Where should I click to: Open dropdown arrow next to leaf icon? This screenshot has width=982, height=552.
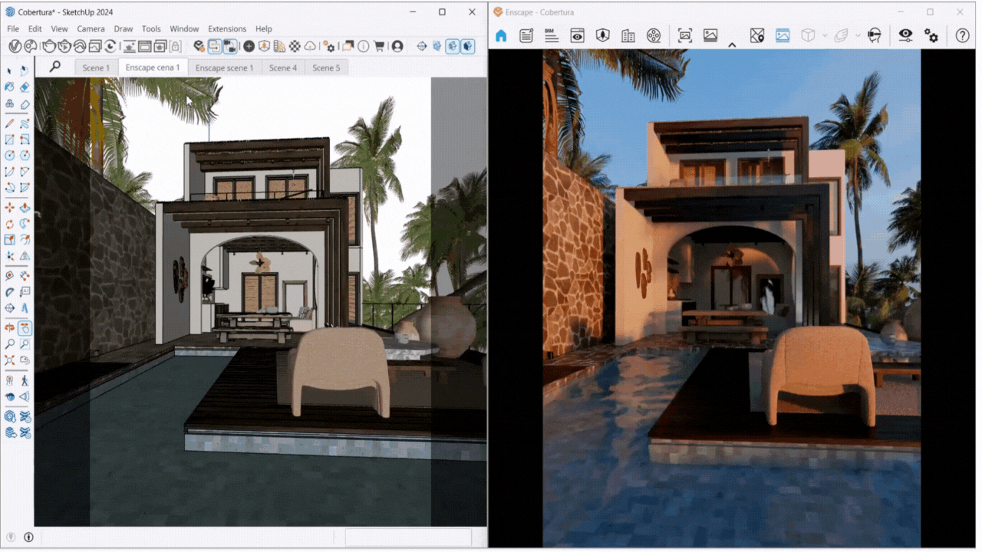[x=858, y=35]
